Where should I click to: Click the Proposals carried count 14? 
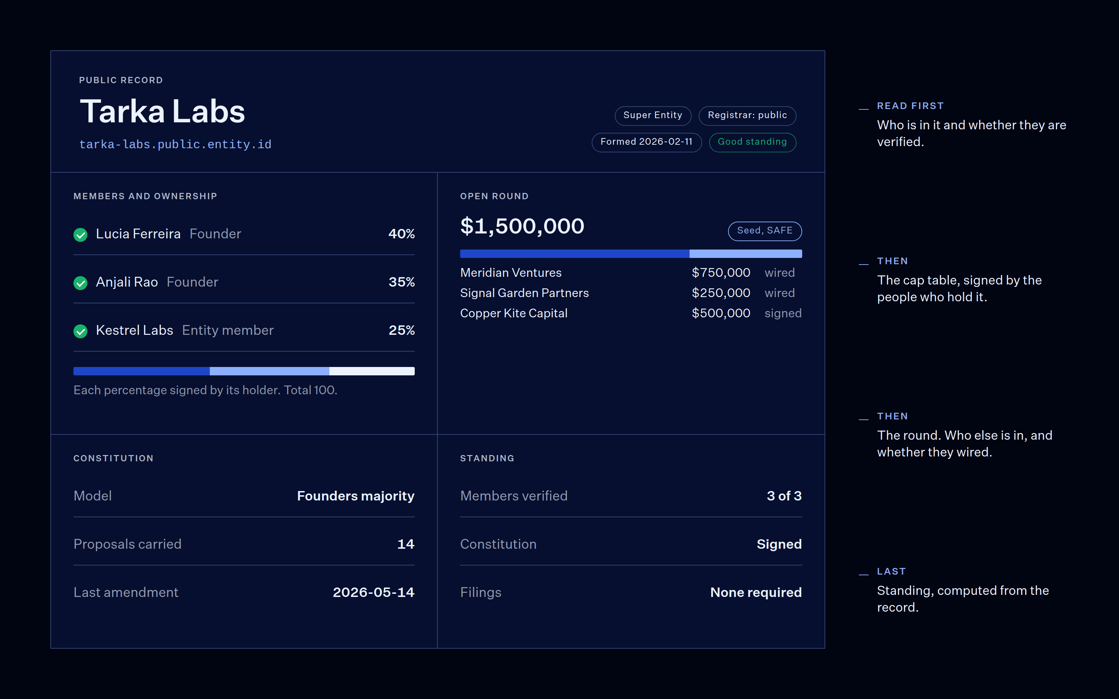pos(406,544)
